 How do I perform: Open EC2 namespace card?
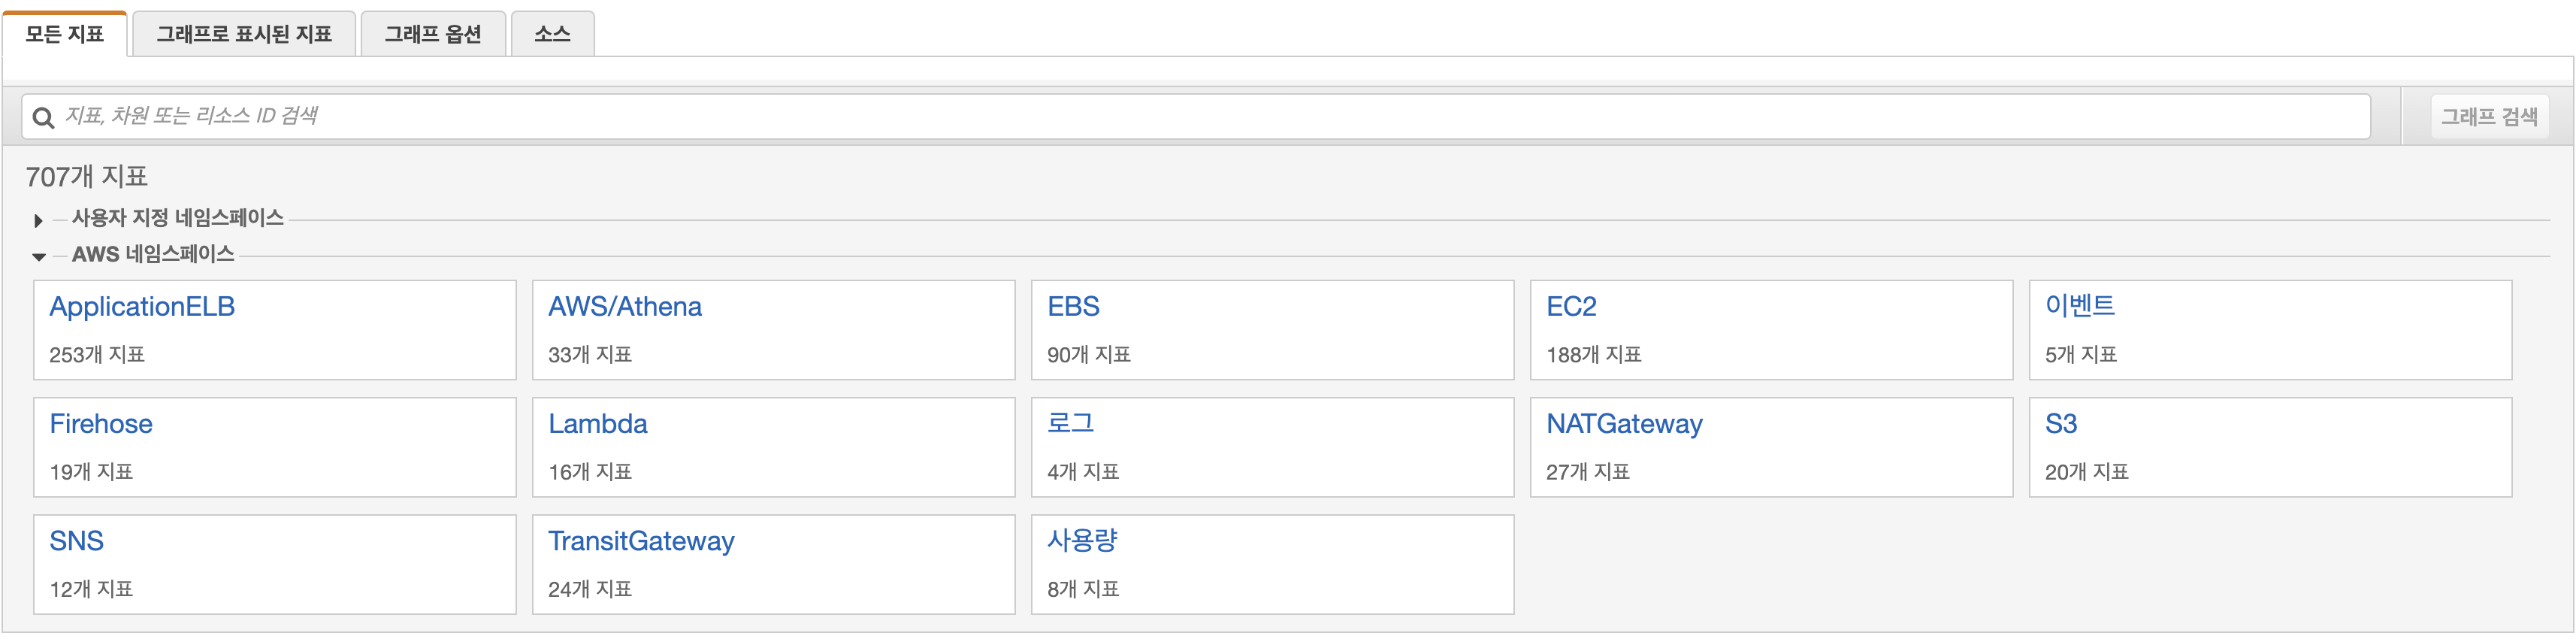1772,330
